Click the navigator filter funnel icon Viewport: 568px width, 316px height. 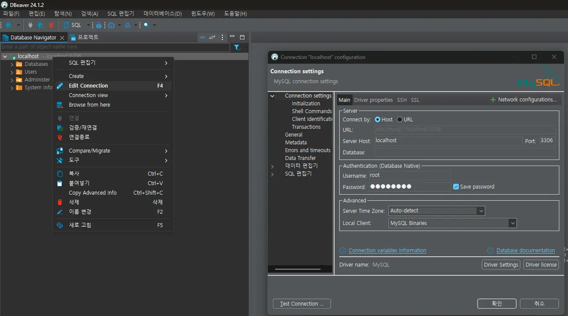point(237,47)
